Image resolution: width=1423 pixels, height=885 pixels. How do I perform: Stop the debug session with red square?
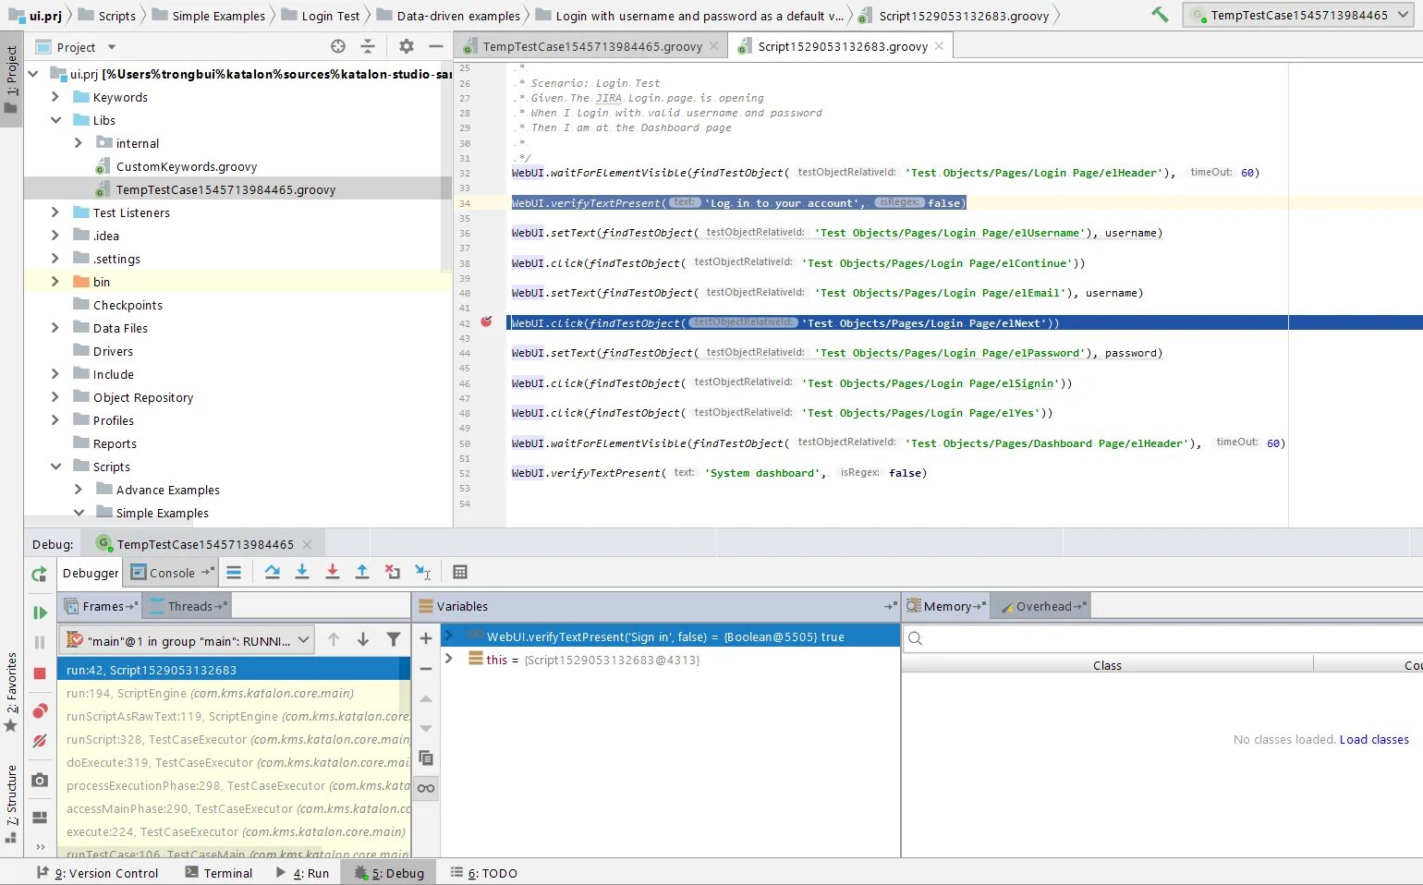tap(40, 673)
